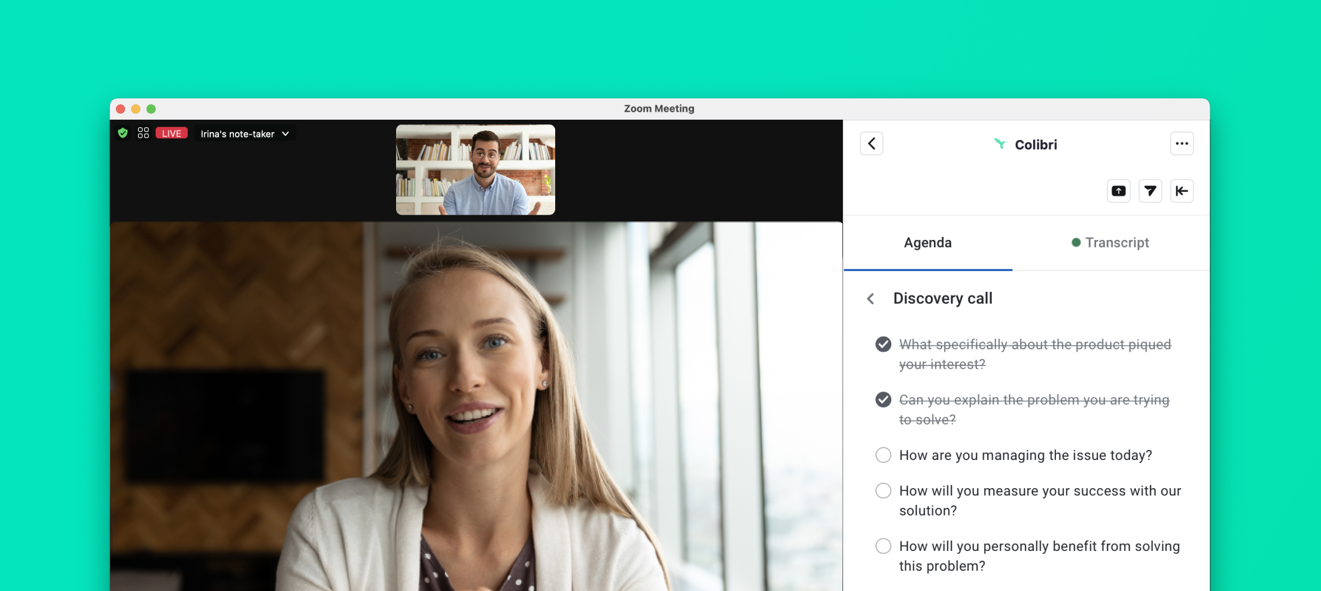The image size is (1321, 591).
Task: Click the 'Can you explain the problem' text
Action: [1034, 410]
